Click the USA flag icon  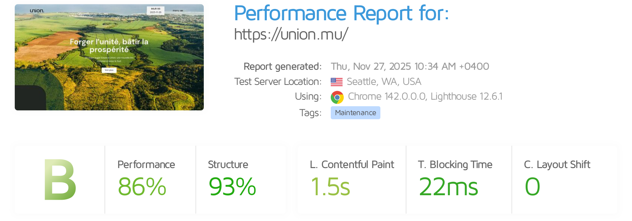[336, 82]
